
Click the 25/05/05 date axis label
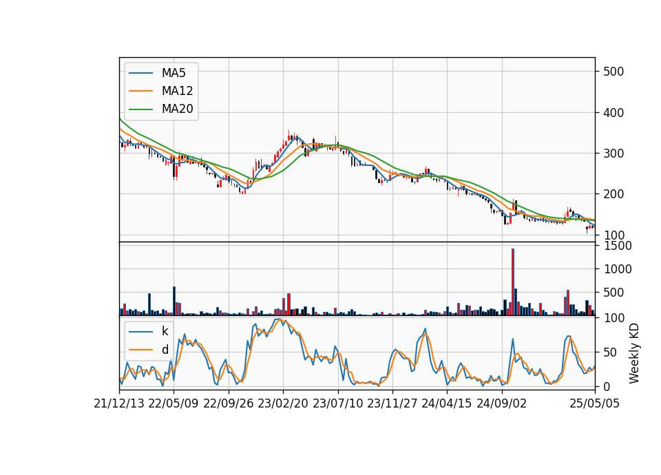[x=594, y=403]
